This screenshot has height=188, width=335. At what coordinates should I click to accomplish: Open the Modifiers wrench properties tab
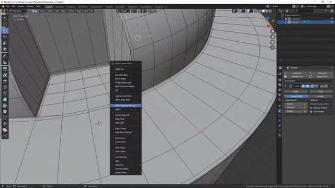280,111
